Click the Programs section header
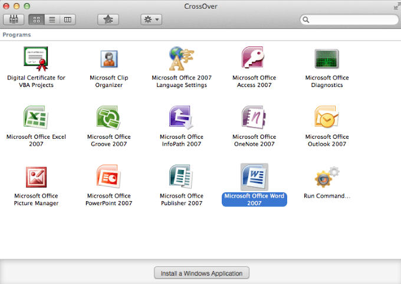The width and height of the screenshot is (401, 284). pos(17,35)
